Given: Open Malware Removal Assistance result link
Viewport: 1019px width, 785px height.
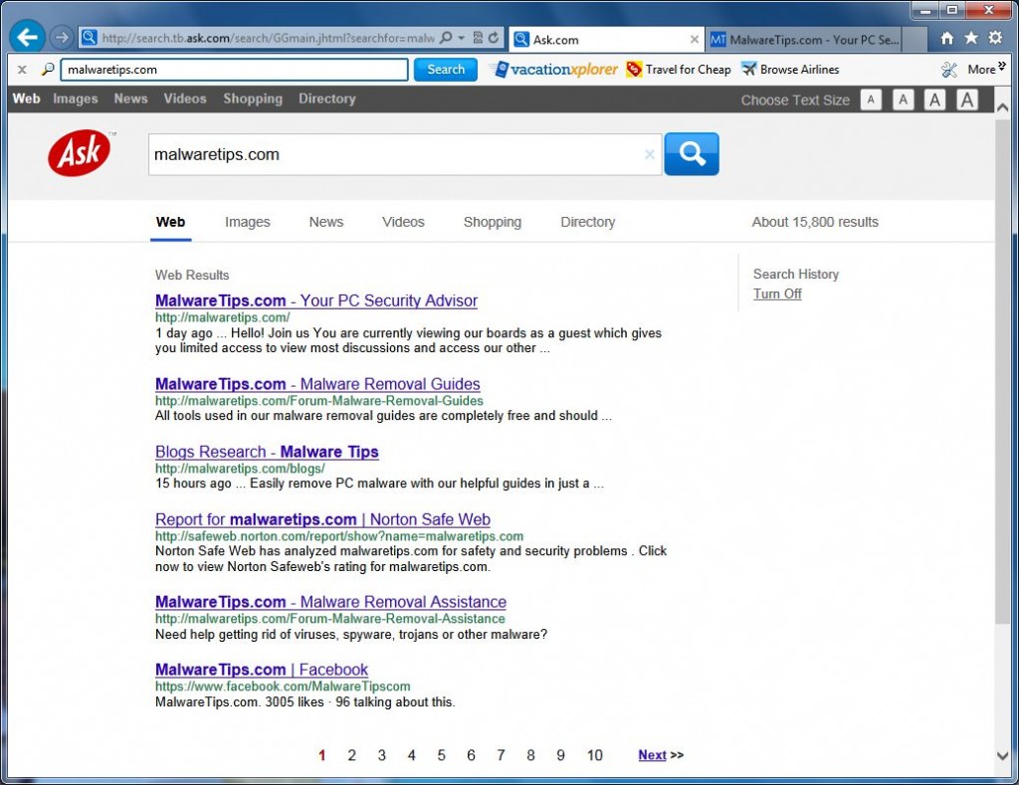Looking at the screenshot, I should [x=330, y=602].
